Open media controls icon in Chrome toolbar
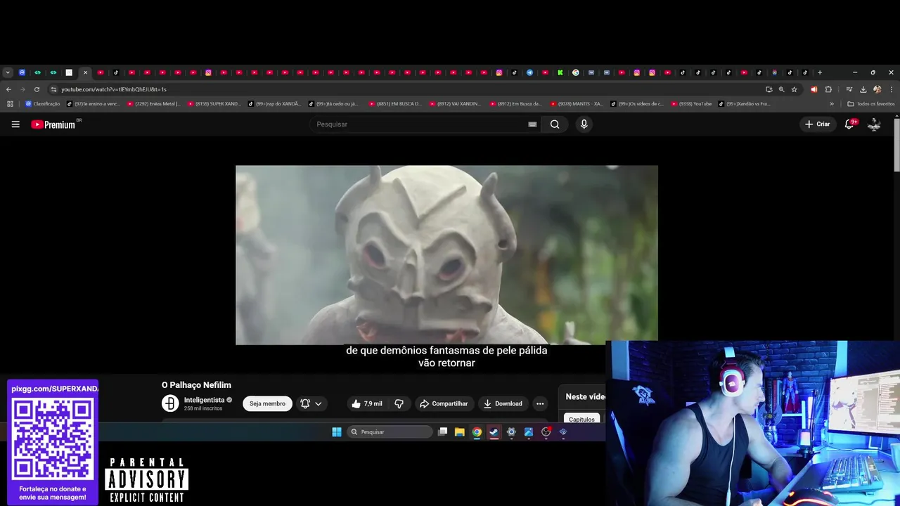This screenshot has width=900, height=506. pos(849,89)
